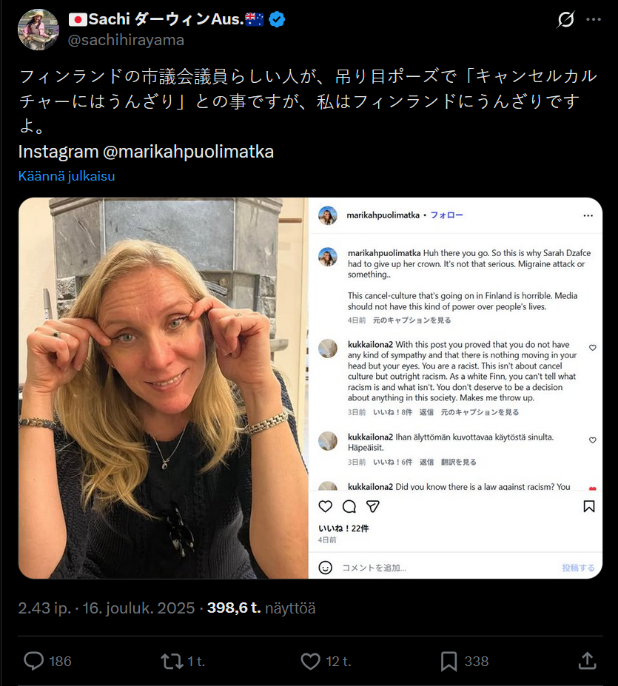The image size is (618, 686).
Task: Bookmark the post showing 338 saves
Action: [449, 661]
